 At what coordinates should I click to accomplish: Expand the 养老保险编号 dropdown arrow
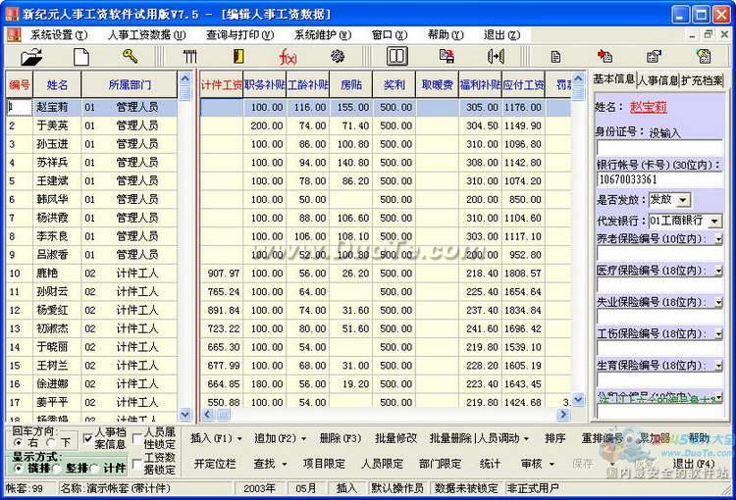tap(718, 239)
